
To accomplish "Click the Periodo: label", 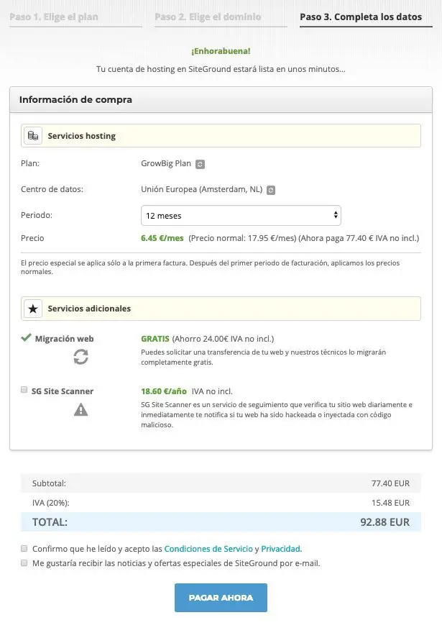I will click(37, 215).
